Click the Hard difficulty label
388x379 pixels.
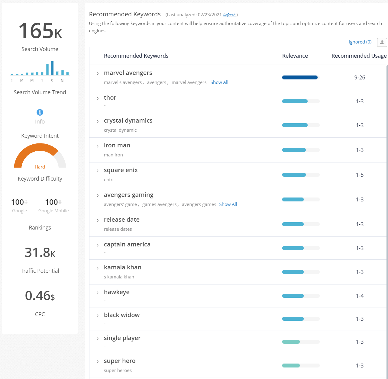point(40,167)
